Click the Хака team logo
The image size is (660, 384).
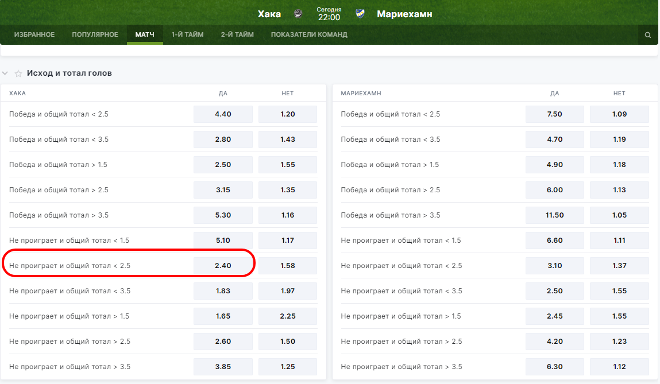(298, 14)
